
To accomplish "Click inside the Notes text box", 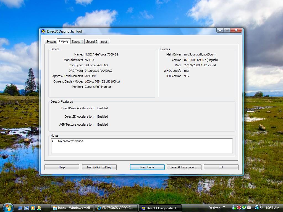I will pos(142,146).
